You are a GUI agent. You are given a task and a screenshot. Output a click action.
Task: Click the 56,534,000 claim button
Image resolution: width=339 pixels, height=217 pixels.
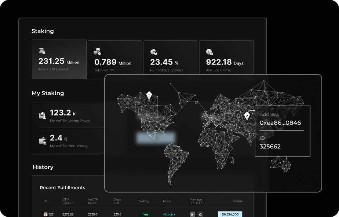tap(230, 214)
